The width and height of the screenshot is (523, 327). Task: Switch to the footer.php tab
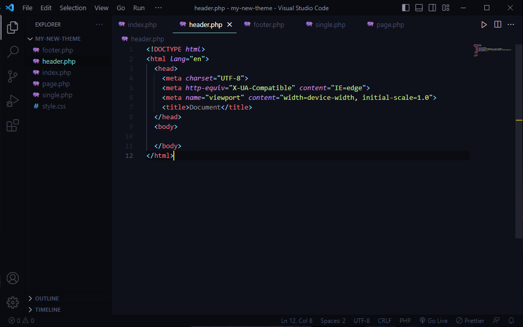269,24
